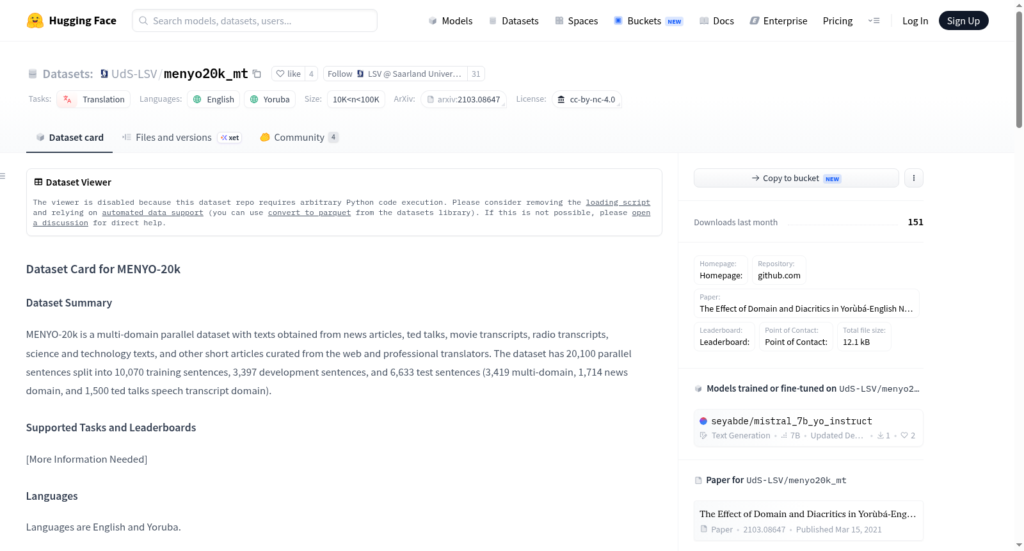Switch to Files and versions tab
This screenshot has height=551, width=1024.
coord(182,138)
